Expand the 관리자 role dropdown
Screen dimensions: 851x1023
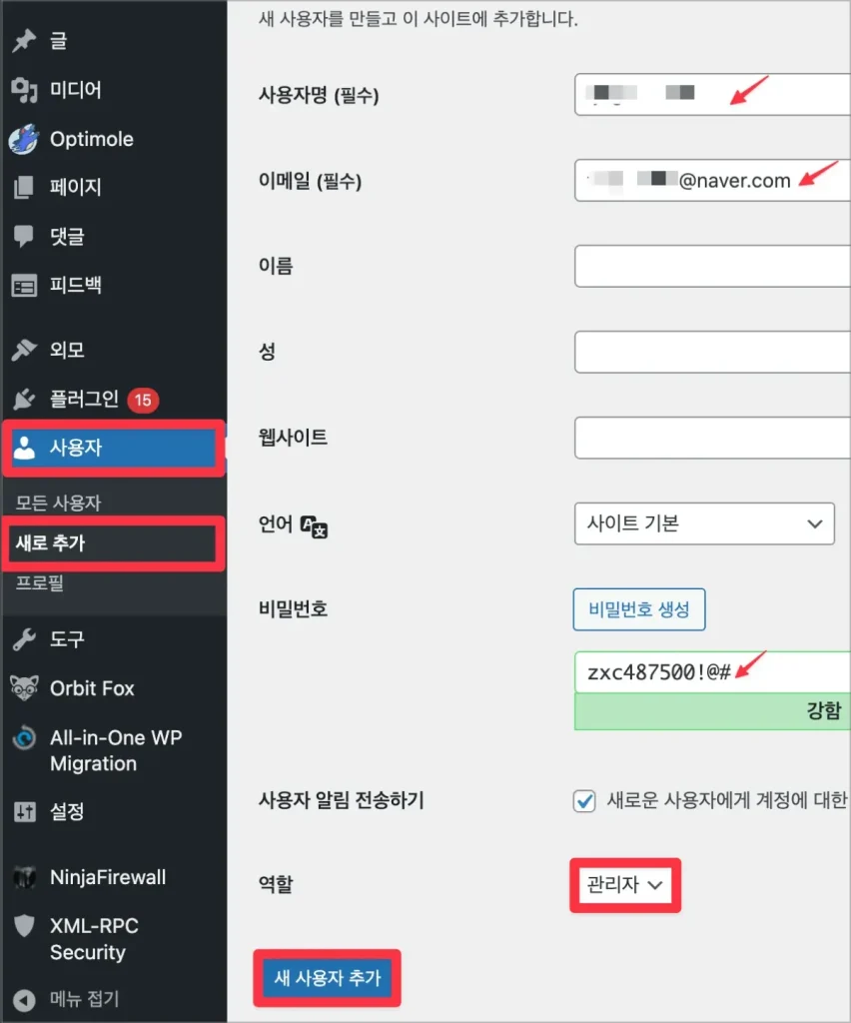[624, 885]
